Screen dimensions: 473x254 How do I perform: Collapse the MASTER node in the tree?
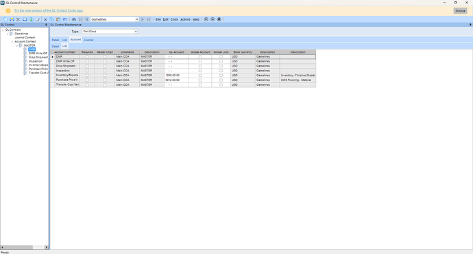click(x=17, y=45)
